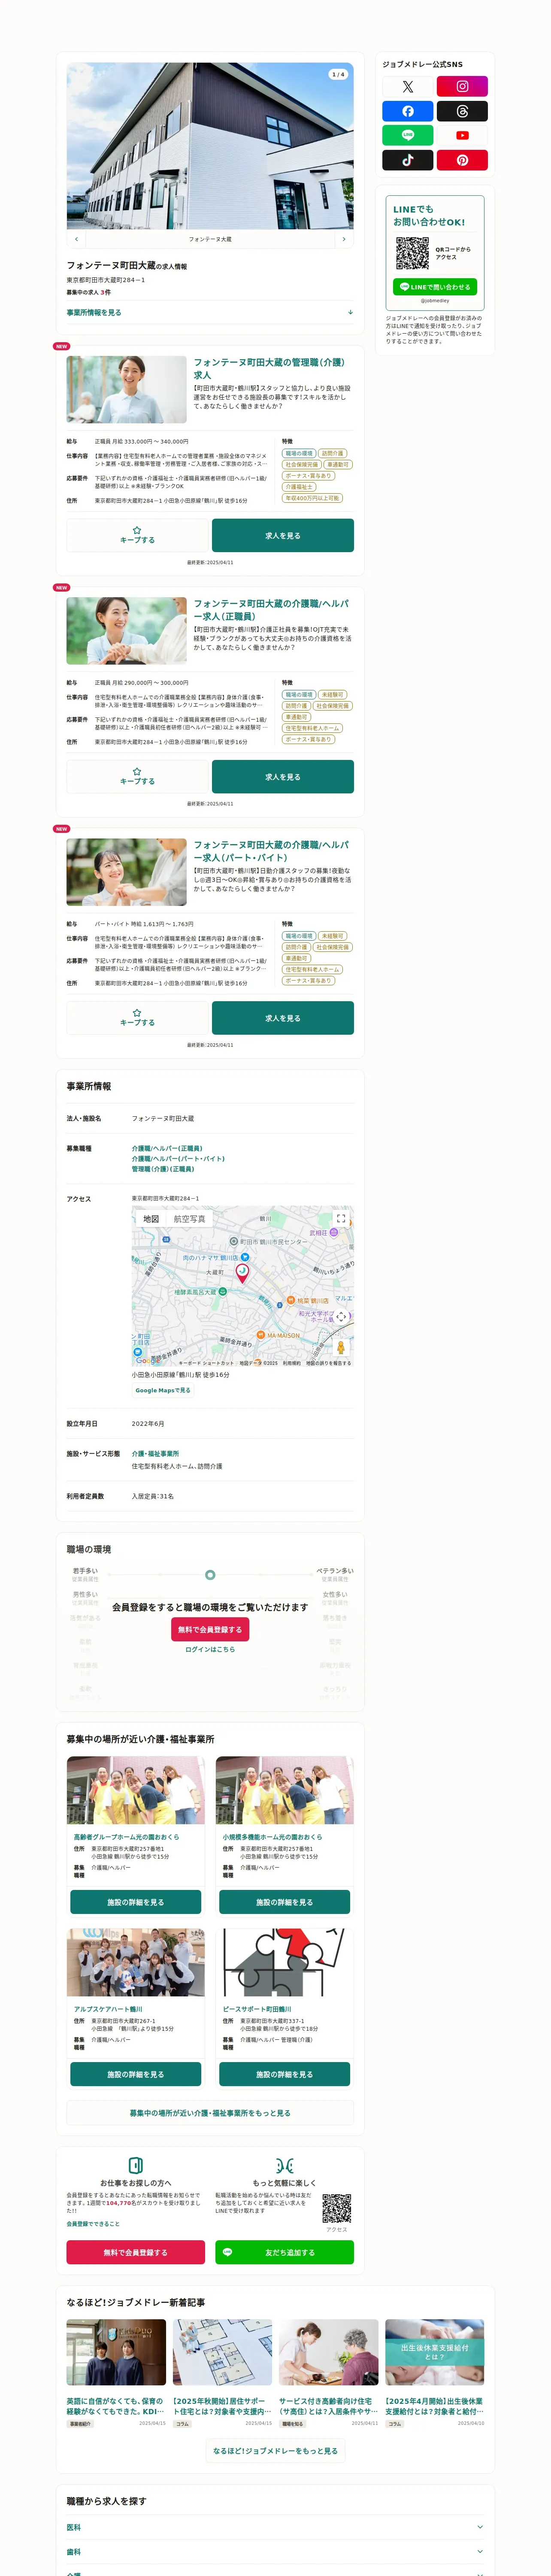551x2576 pixels.
Task: Open アルプスケアハート鶴川 facility link
Action: pos(108,2009)
